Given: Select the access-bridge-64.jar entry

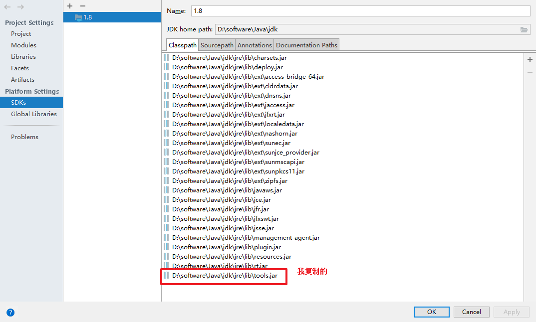Looking at the screenshot, I should (248, 76).
